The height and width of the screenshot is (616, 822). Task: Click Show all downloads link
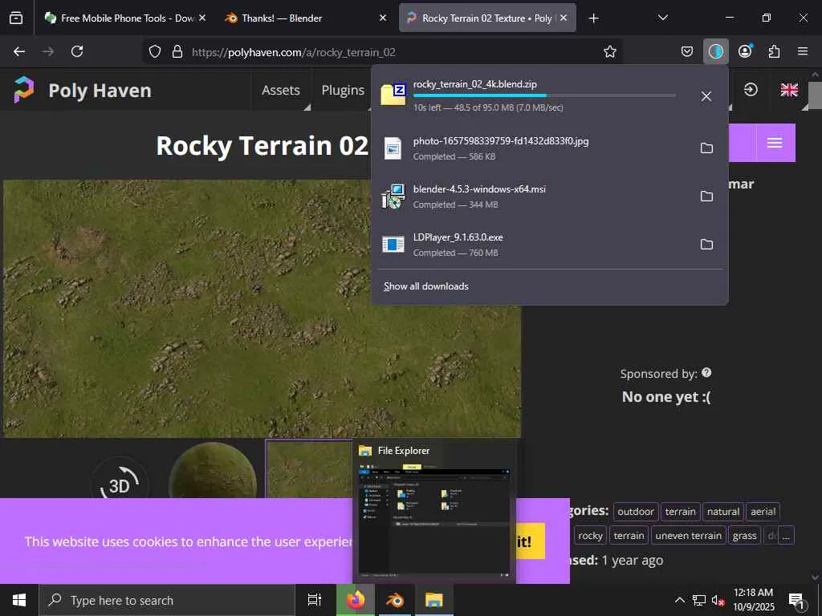[x=425, y=286]
